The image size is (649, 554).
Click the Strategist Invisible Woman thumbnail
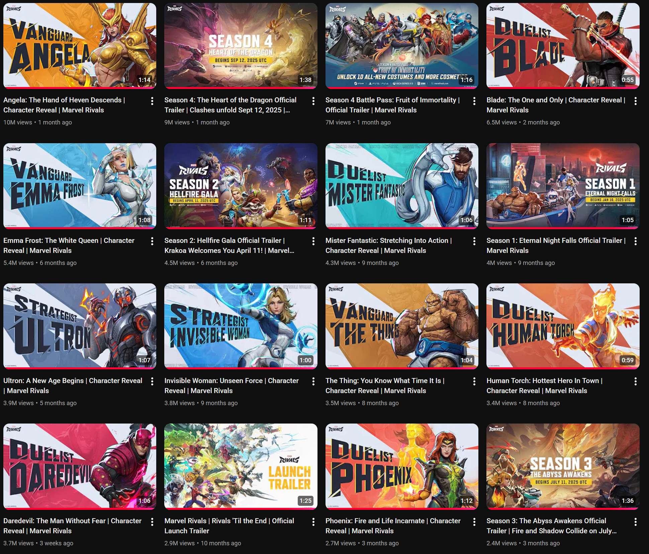tap(241, 326)
